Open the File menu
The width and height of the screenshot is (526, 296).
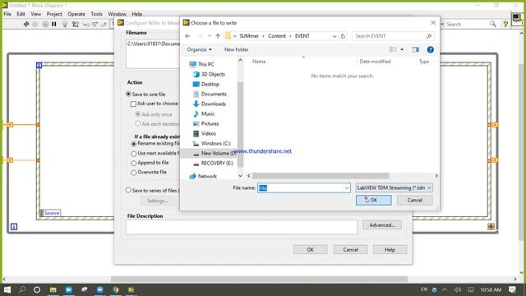click(7, 14)
